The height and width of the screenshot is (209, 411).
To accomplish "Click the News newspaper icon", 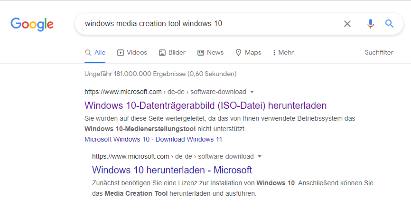I will tap(201, 53).
